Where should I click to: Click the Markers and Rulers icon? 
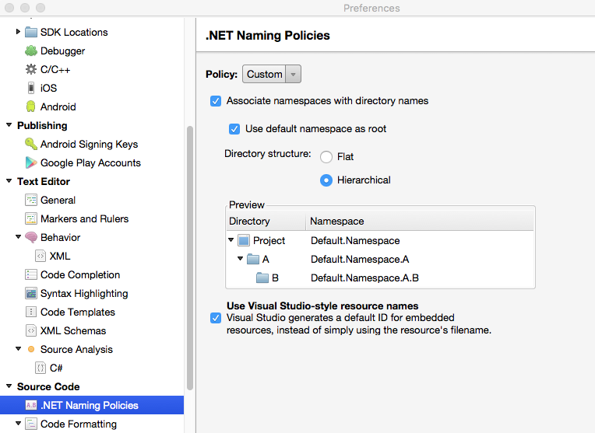(x=31, y=218)
